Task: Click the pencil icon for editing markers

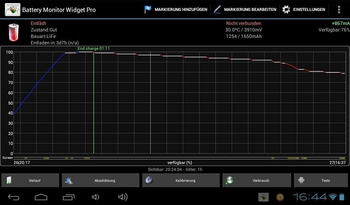Action: pos(217,10)
